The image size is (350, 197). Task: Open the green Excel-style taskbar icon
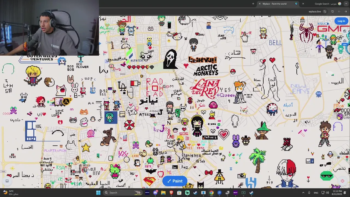tap(243, 193)
